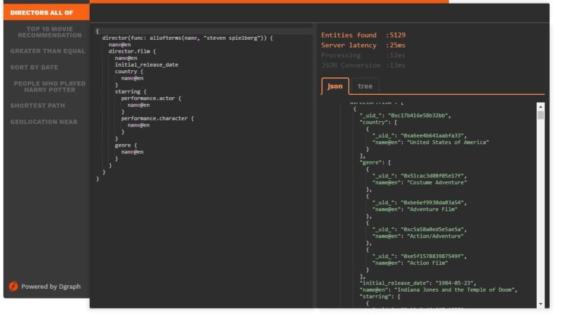Select Top 10 Movie Recommendation query
The height and width of the screenshot is (315, 586).
pyautogui.click(x=50, y=32)
